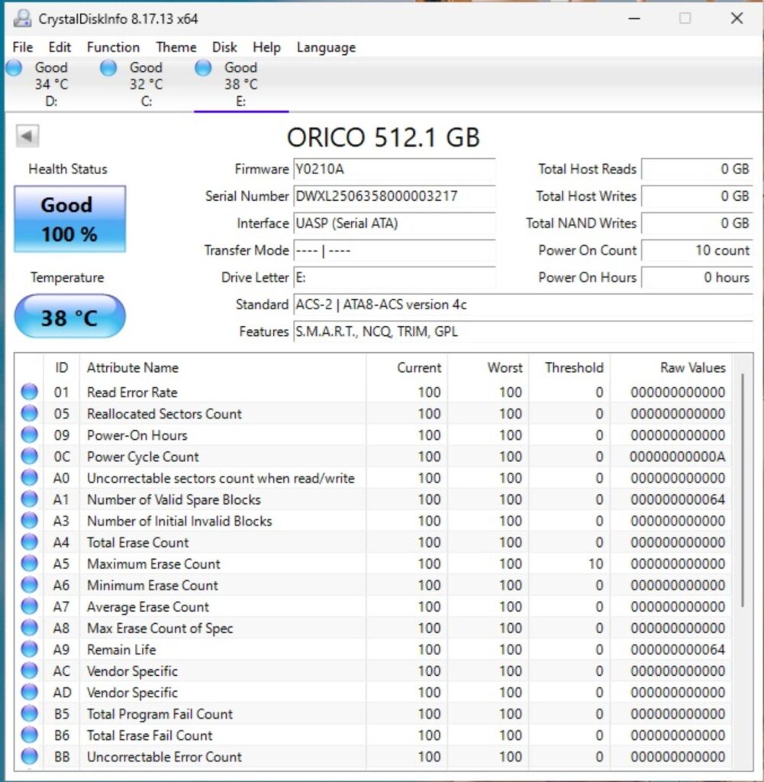The height and width of the screenshot is (782, 764).
Task: Open the Disk menu
Action: click(x=224, y=47)
